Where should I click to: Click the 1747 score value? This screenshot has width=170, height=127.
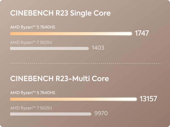(x=142, y=33)
